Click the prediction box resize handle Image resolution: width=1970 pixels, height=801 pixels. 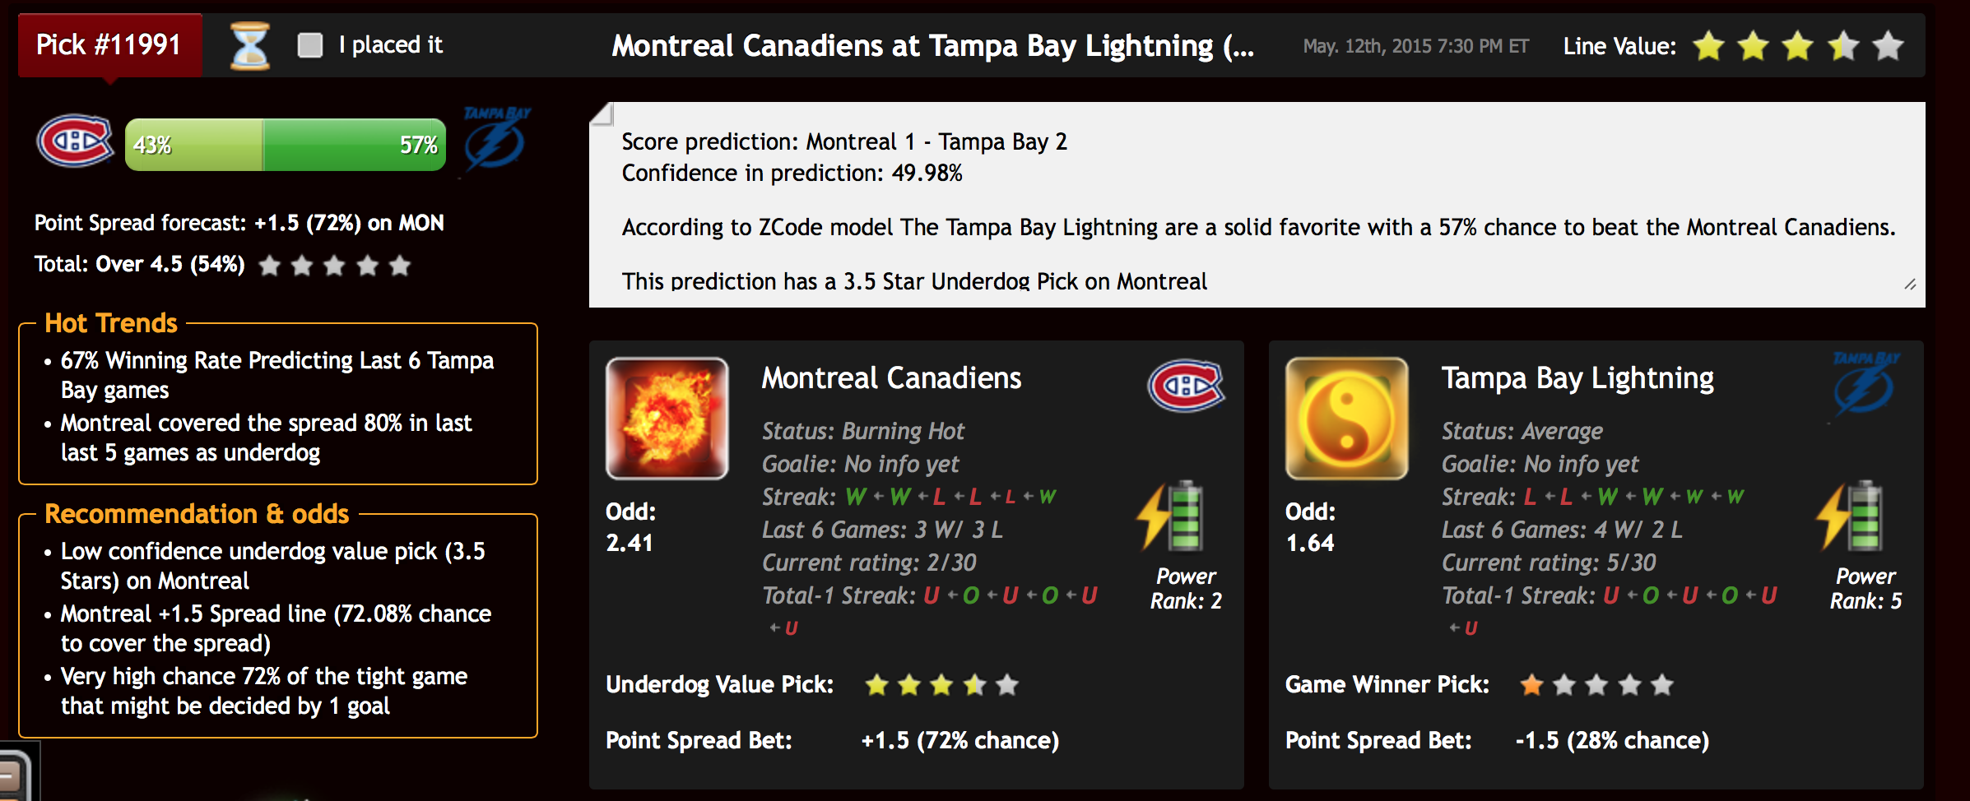pyautogui.click(x=1910, y=285)
